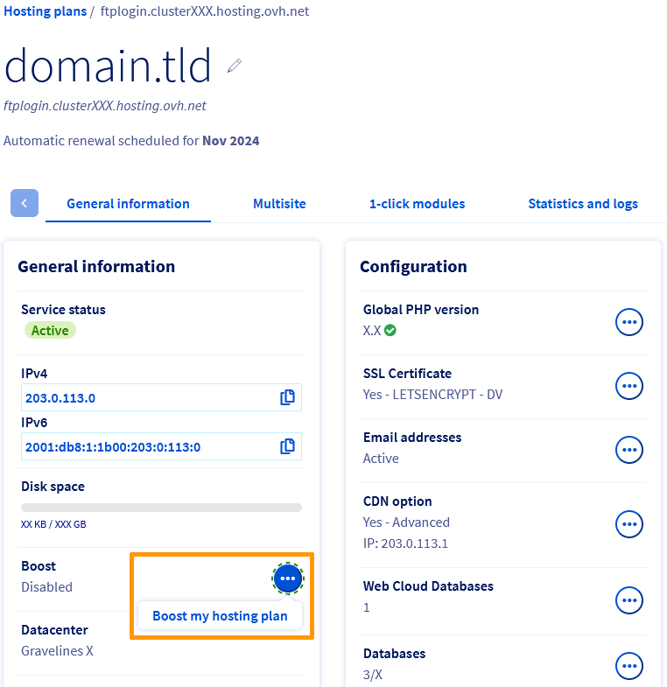This screenshot has width=667, height=687.
Task: Copy the IPv6 address using its icon
Action: click(x=287, y=446)
